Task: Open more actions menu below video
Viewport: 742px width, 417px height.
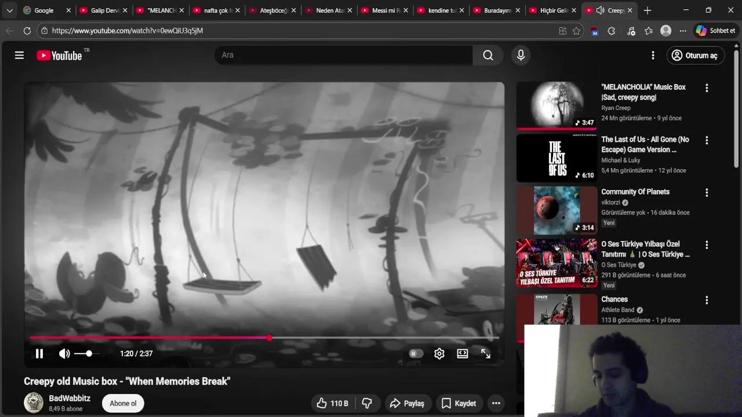Action: click(496, 403)
